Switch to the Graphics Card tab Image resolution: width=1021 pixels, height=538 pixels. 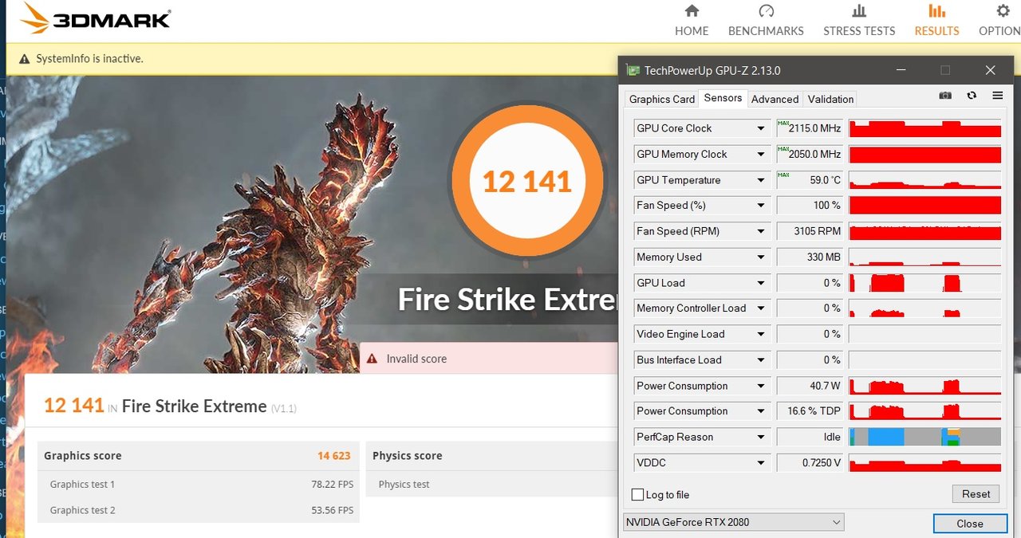[x=662, y=99]
